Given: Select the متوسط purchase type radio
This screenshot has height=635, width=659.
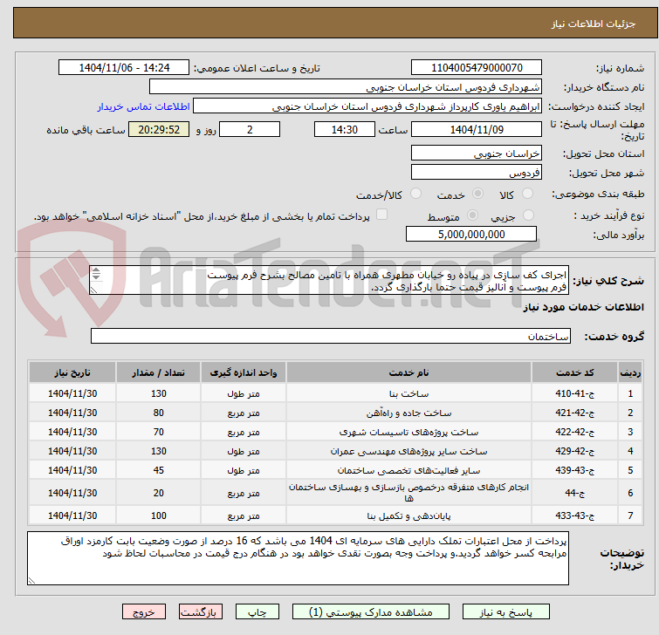Looking at the screenshot, I should click(472, 215).
